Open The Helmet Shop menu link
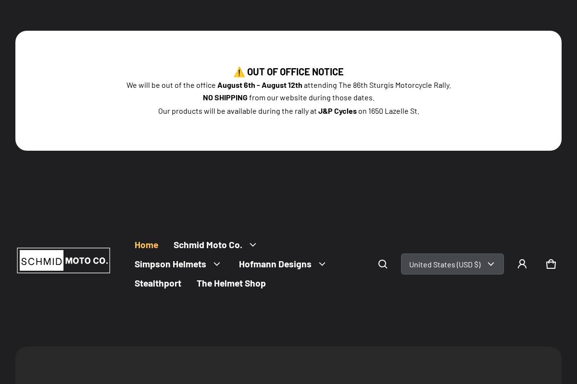577x384 pixels. 231,283
